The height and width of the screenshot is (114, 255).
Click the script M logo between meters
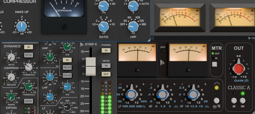pyautogui.click(x=163, y=62)
